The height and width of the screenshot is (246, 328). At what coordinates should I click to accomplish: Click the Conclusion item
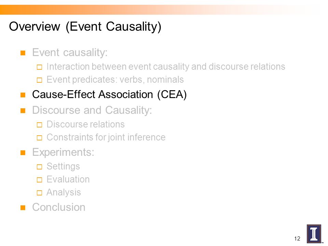coord(58,207)
